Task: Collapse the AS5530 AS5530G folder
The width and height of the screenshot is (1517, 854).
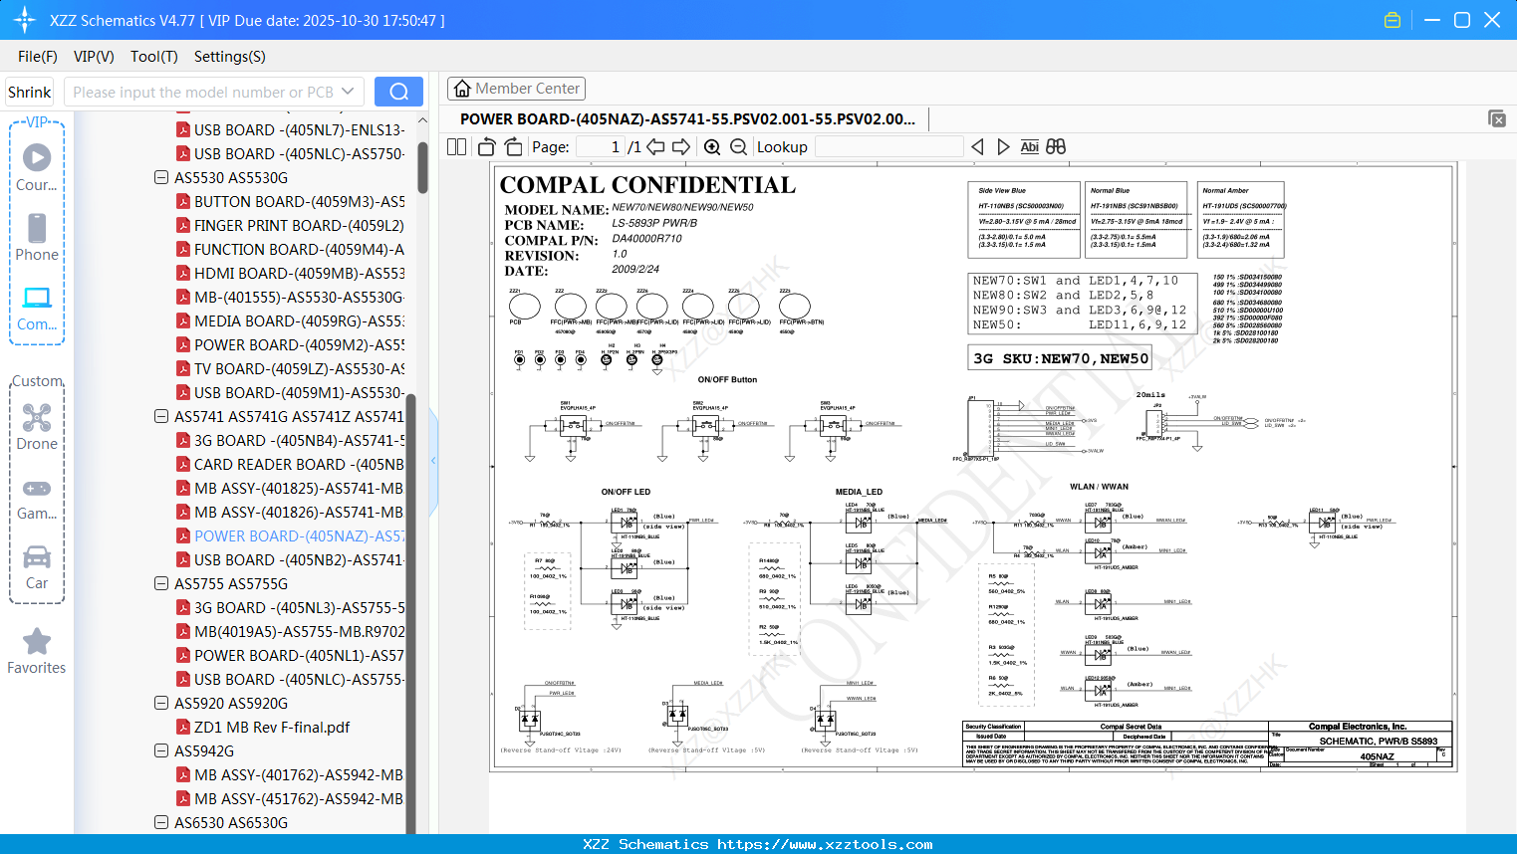Action: coord(161,177)
